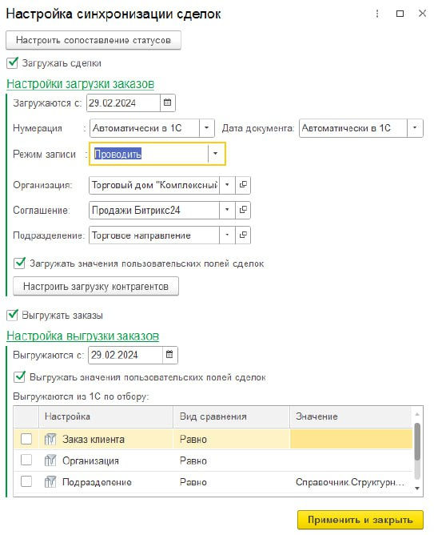
Task: Click Применить и закрыть button
Action: click(x=360, y=520)
